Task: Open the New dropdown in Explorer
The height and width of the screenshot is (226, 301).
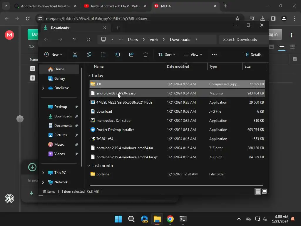Action: click(53, 54)
